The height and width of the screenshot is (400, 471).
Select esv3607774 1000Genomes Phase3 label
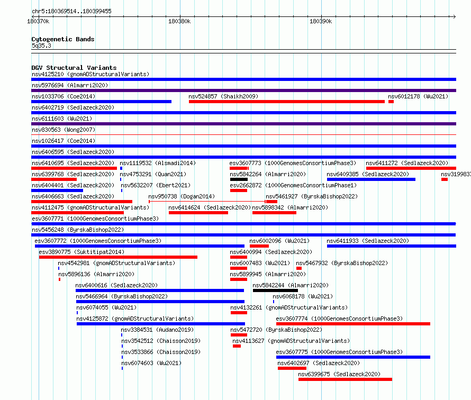pyautogui.click(x=339, y=319)
